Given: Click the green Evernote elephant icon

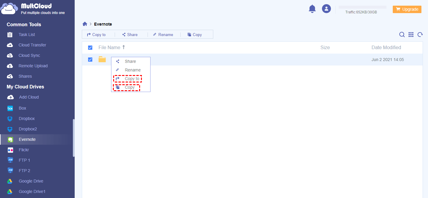Looking at the screenshot, I should (x=10, y=139).
